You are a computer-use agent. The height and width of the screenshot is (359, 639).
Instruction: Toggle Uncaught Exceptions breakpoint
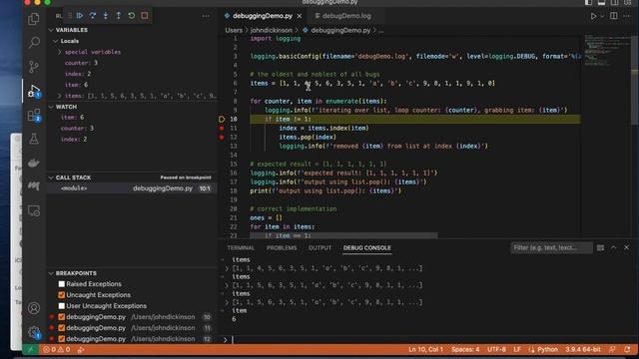[x=62, y=295]
